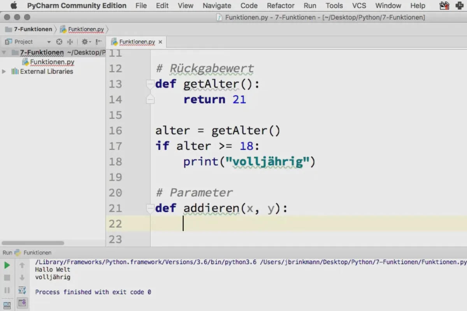Hide the Project tool window

pyautogui.click(x=98, y=42)
